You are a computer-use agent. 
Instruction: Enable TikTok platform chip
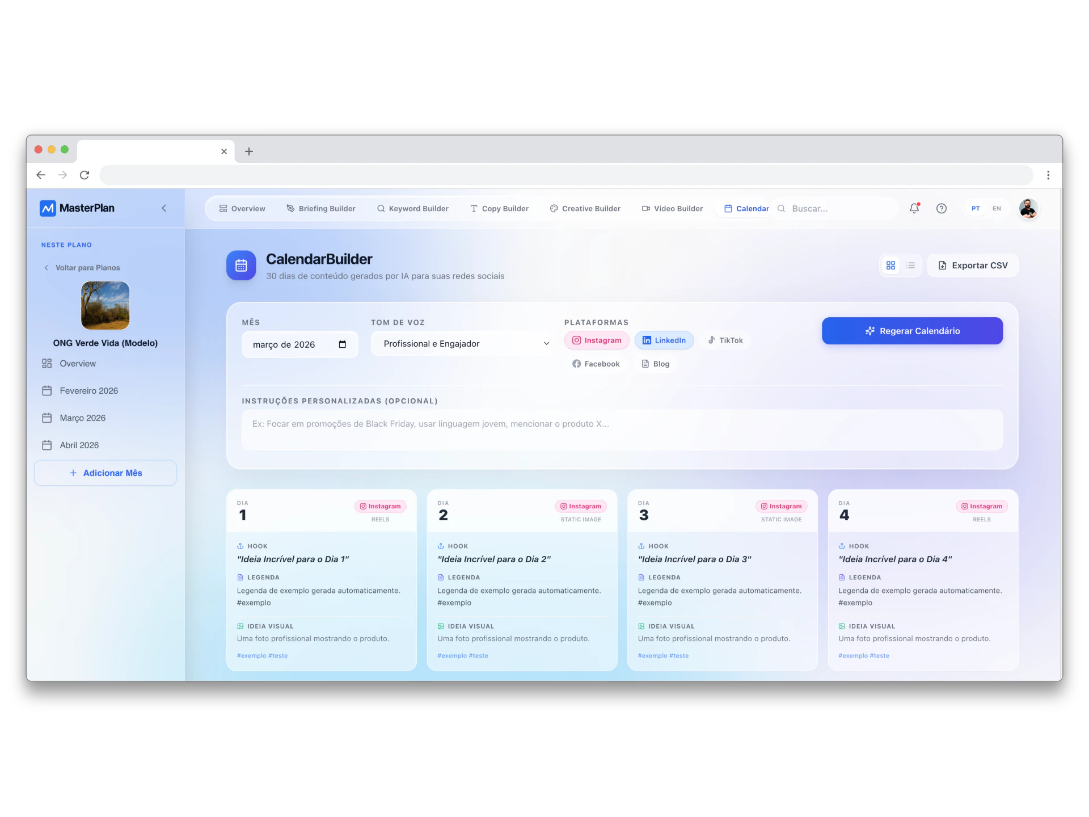pyautogui.click(x=725, y=340)
